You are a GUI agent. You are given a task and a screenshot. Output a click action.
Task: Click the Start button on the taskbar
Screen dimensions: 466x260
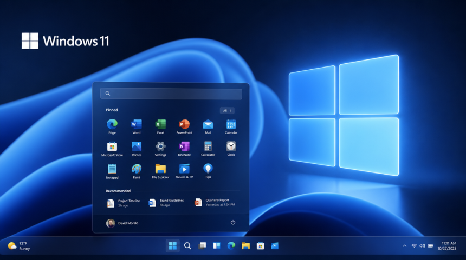pyautogui.click(x=173, y=246)
